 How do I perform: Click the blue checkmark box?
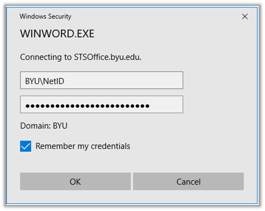pos(26,146)
